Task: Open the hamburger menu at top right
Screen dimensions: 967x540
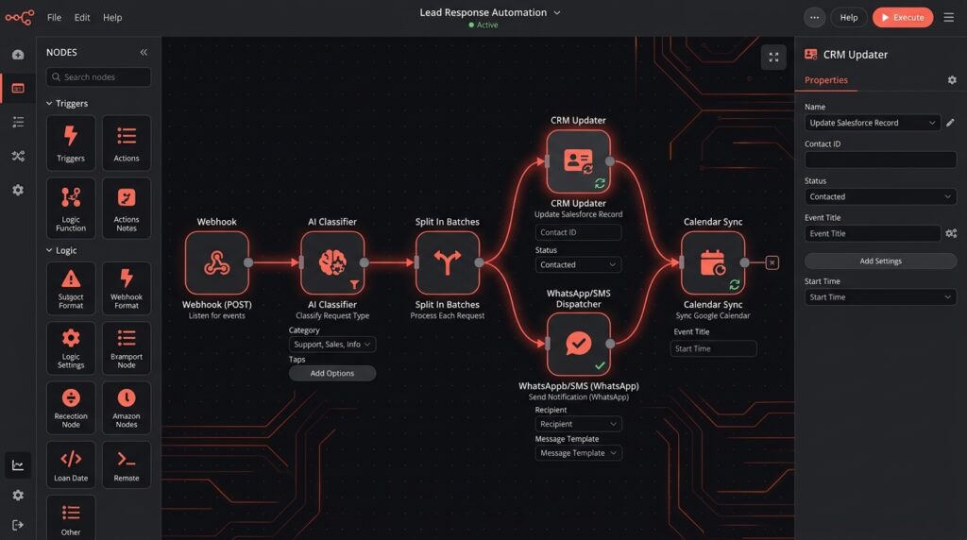Action: (x=948, y=17)
